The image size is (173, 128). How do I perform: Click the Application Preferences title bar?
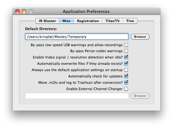[x=86, y=11]
